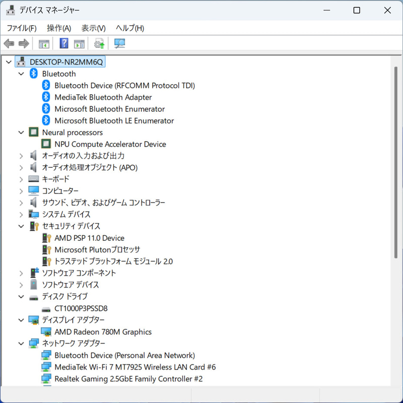Click the Forward navigation arrow in toolbar

[24, 43]
